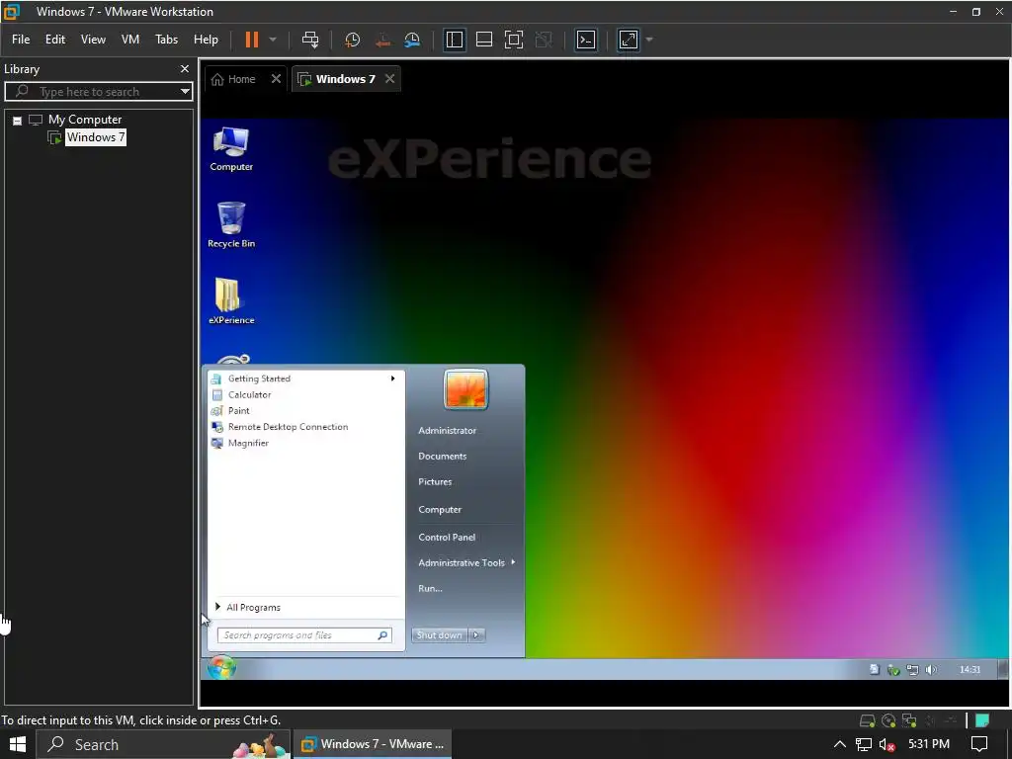Click the eXPerience folder desktop icon

231,300
